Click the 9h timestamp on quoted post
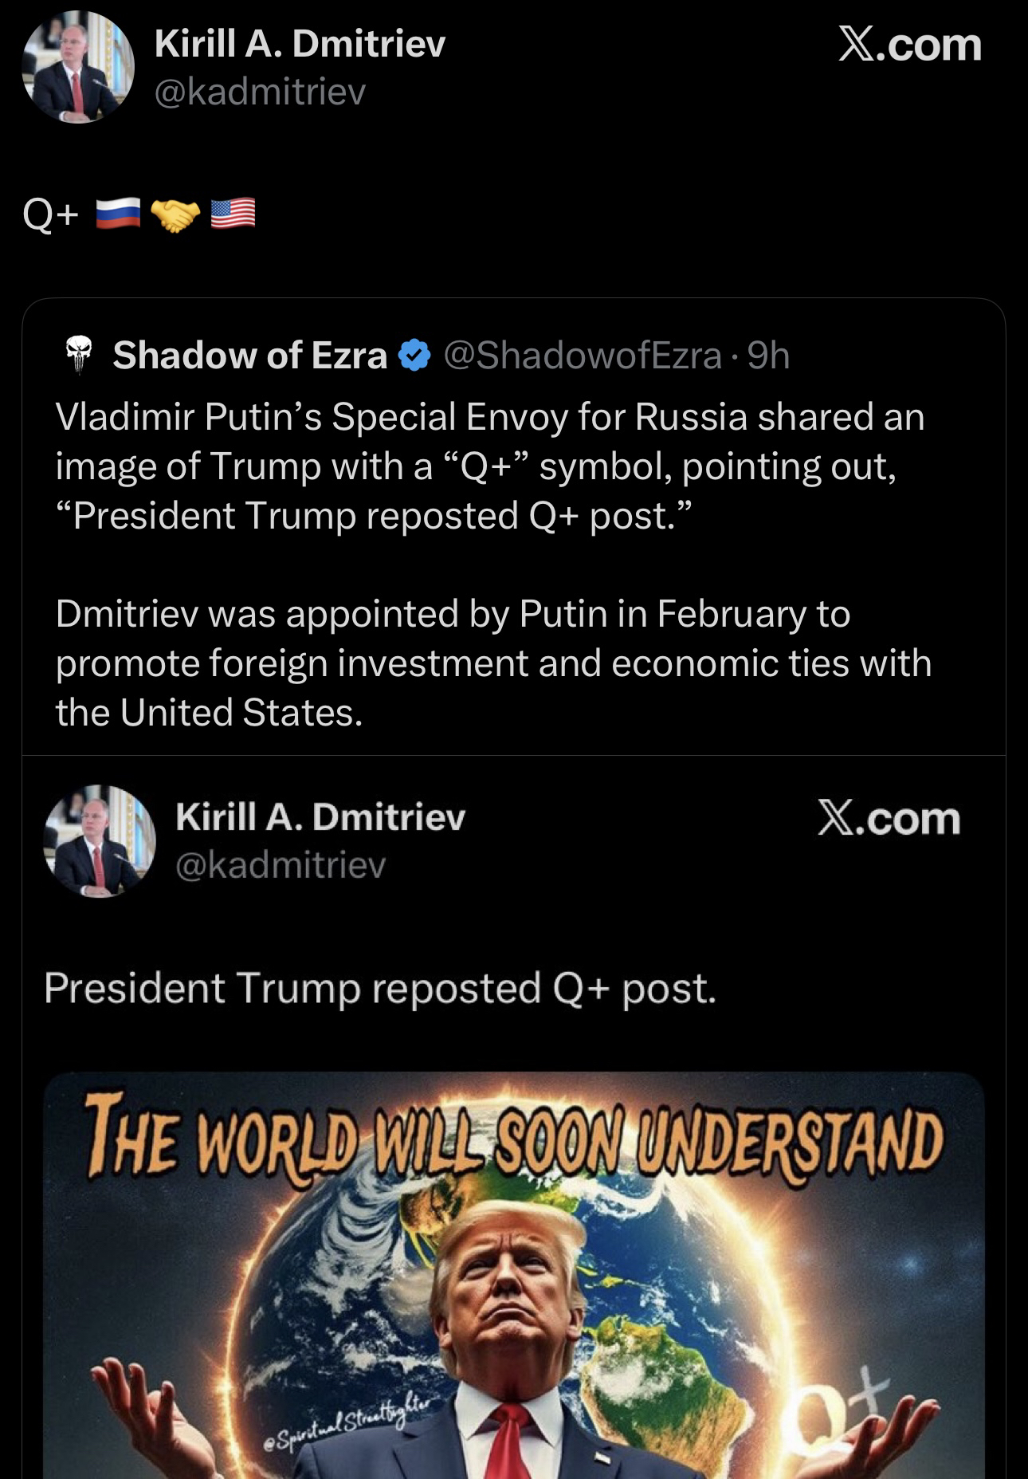The width and height of the screenshot is (1028, 1479). tap(768, 356)
